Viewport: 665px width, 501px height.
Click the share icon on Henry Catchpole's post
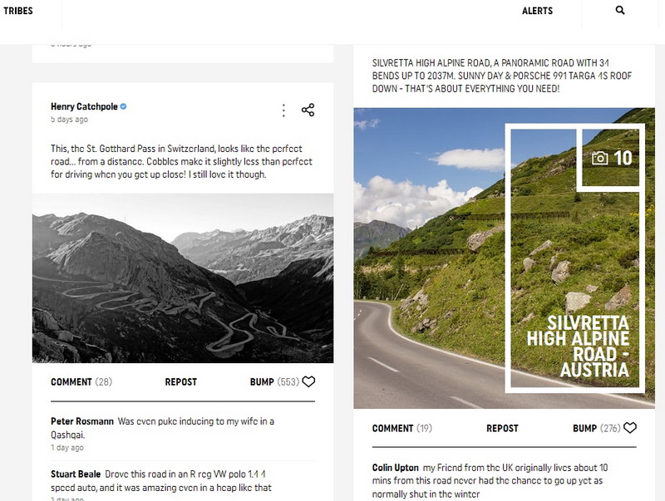click(308, 110)
